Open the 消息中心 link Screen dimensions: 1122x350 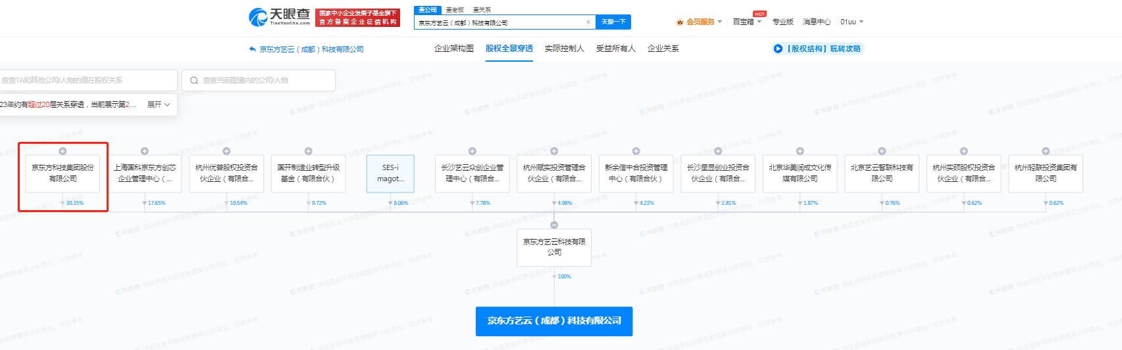tap(816, 22)
